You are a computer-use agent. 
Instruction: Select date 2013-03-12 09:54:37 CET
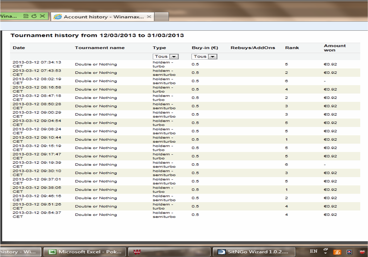(x=37, y=215)
